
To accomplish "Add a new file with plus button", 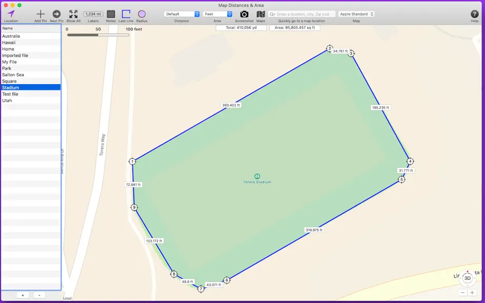I will coord(23,295).
